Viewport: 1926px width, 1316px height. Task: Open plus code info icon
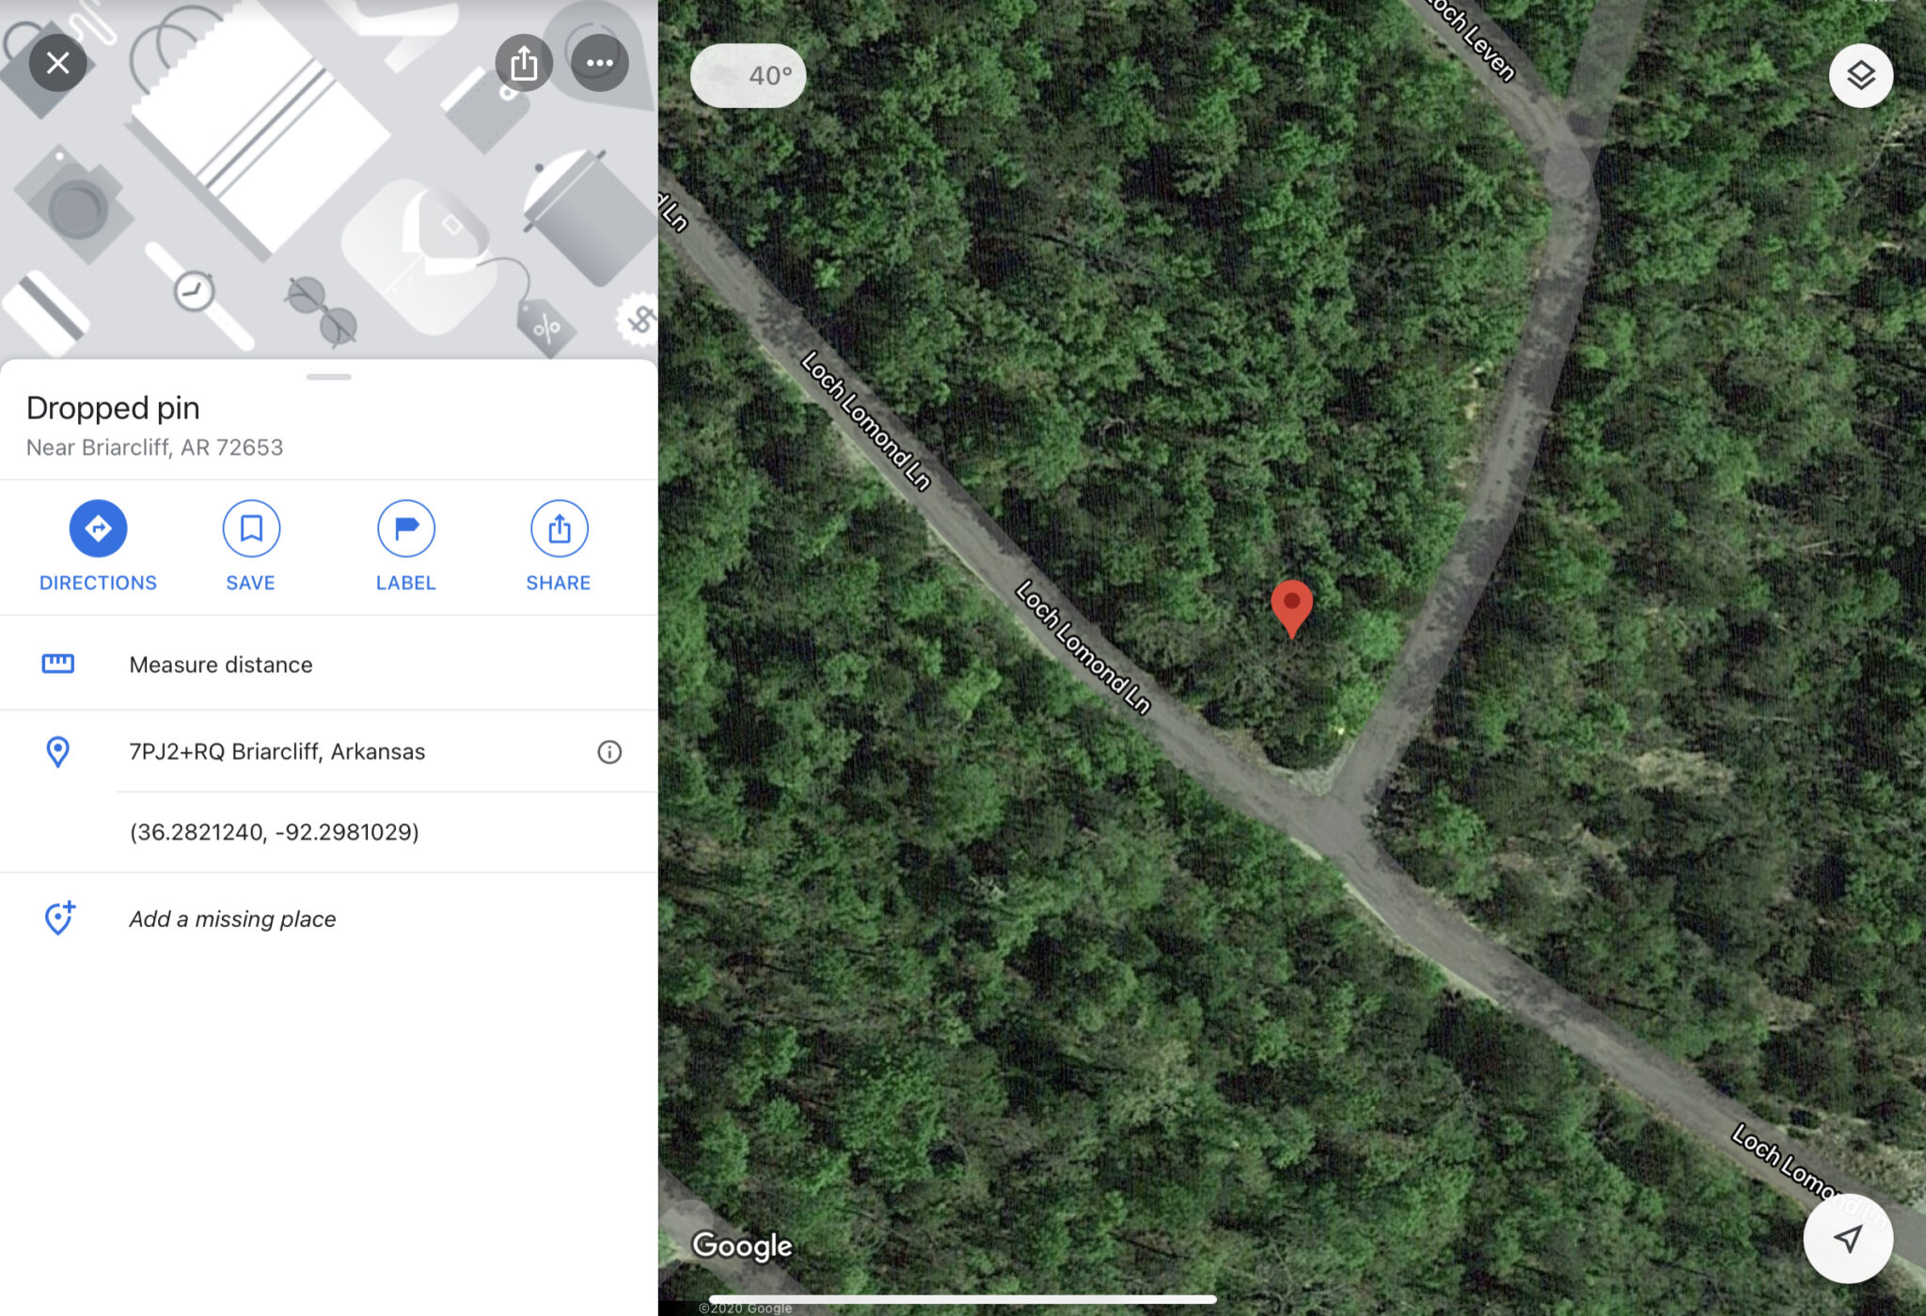click(x=609, y=752)
